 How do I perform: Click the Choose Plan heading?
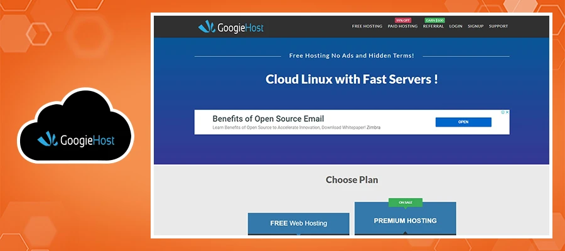pos(352,180)
